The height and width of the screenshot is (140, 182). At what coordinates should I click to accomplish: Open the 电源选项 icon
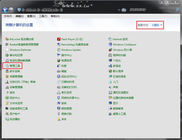(59, 60)
